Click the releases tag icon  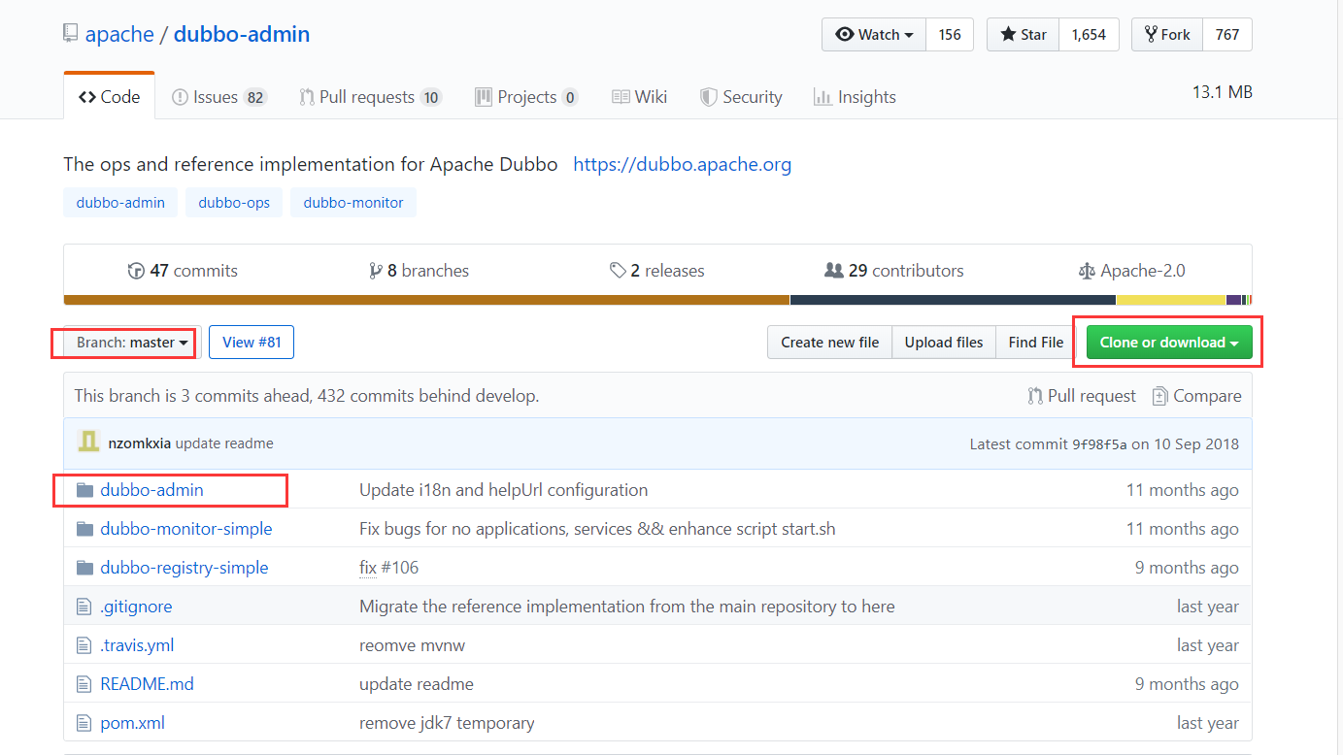[x=618, y=271]
